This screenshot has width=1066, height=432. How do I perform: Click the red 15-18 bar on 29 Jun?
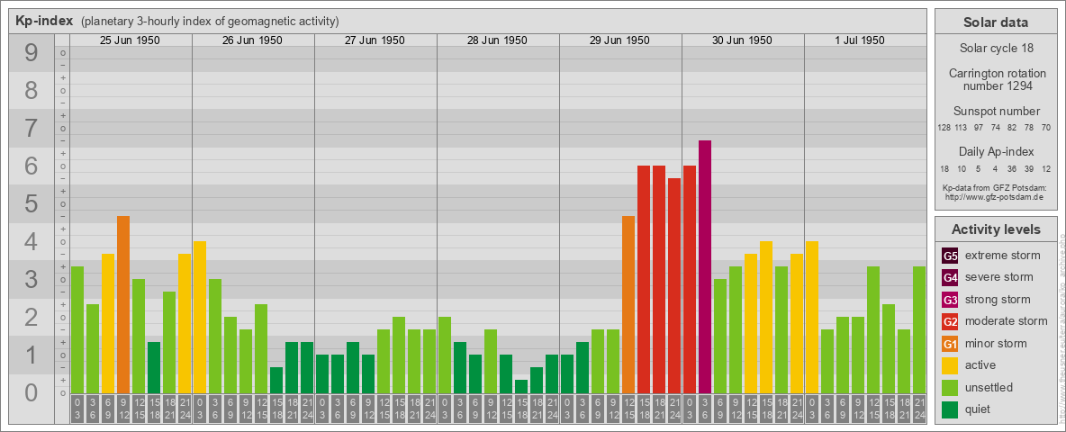[x=644, y=279]
